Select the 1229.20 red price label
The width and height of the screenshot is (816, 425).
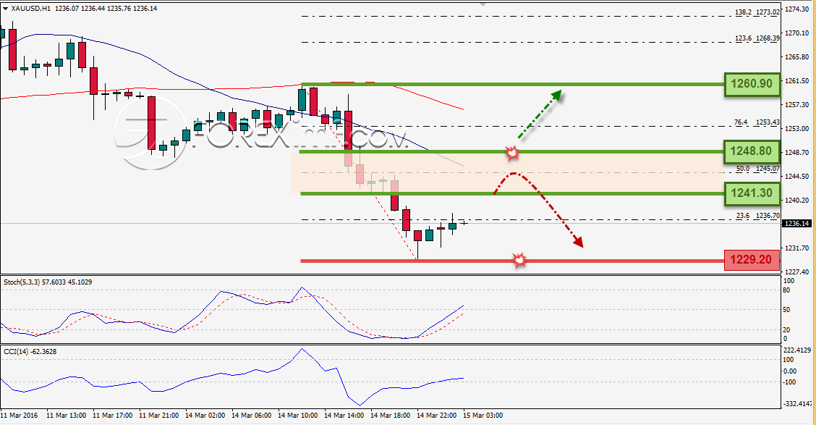pyautogui.click(x=752, y=259)
